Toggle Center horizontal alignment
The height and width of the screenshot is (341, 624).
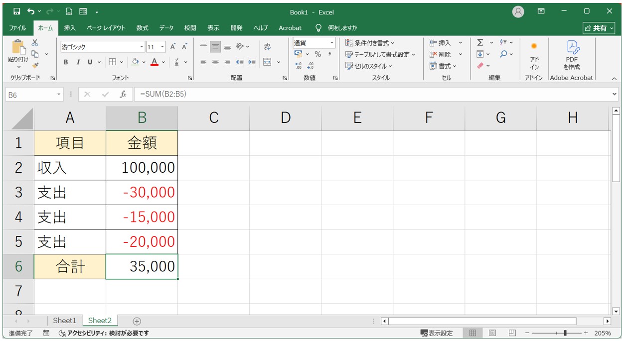(x=215, y=62)
